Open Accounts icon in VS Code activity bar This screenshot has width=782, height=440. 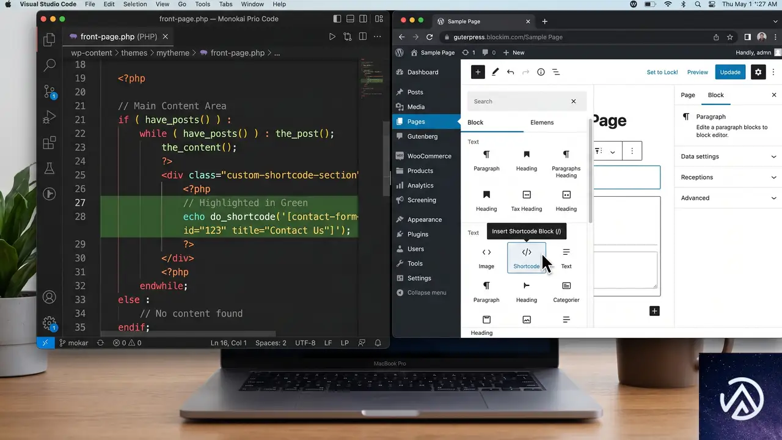click(49, 298)
